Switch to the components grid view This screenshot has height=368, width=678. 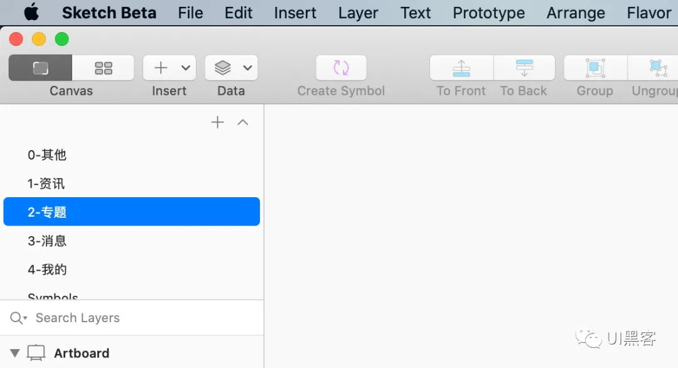pos(104,68)
